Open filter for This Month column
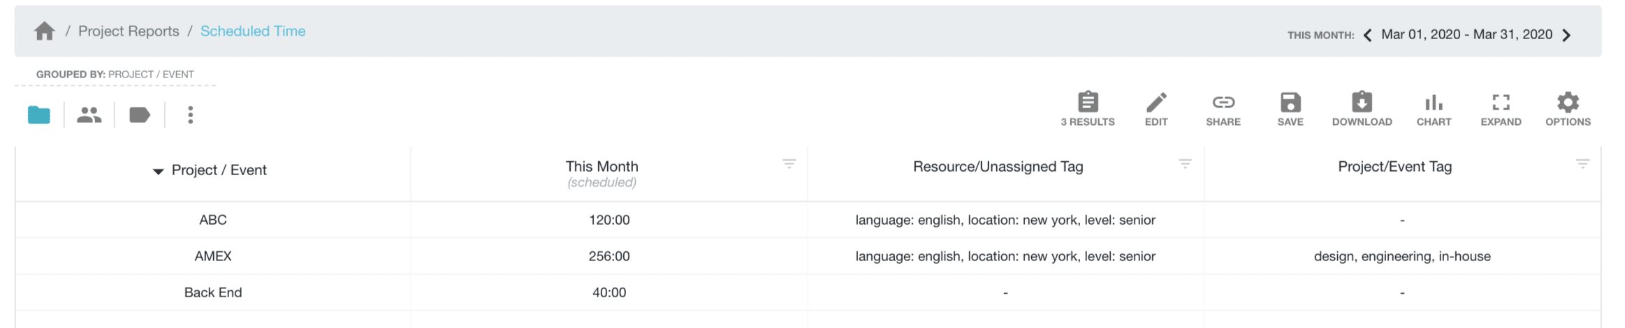Viewport: 1625px width, 328px height. (789, 163)
